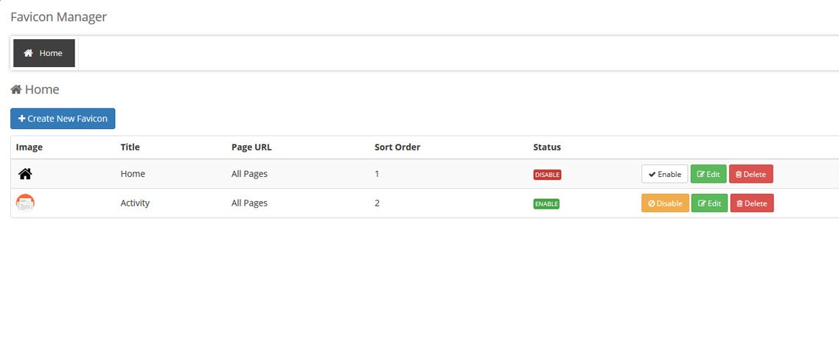The width and height of the screenshot is (839, 356).
Task: Delete the Activity favicon entry
Action: (x=751, y=203)
